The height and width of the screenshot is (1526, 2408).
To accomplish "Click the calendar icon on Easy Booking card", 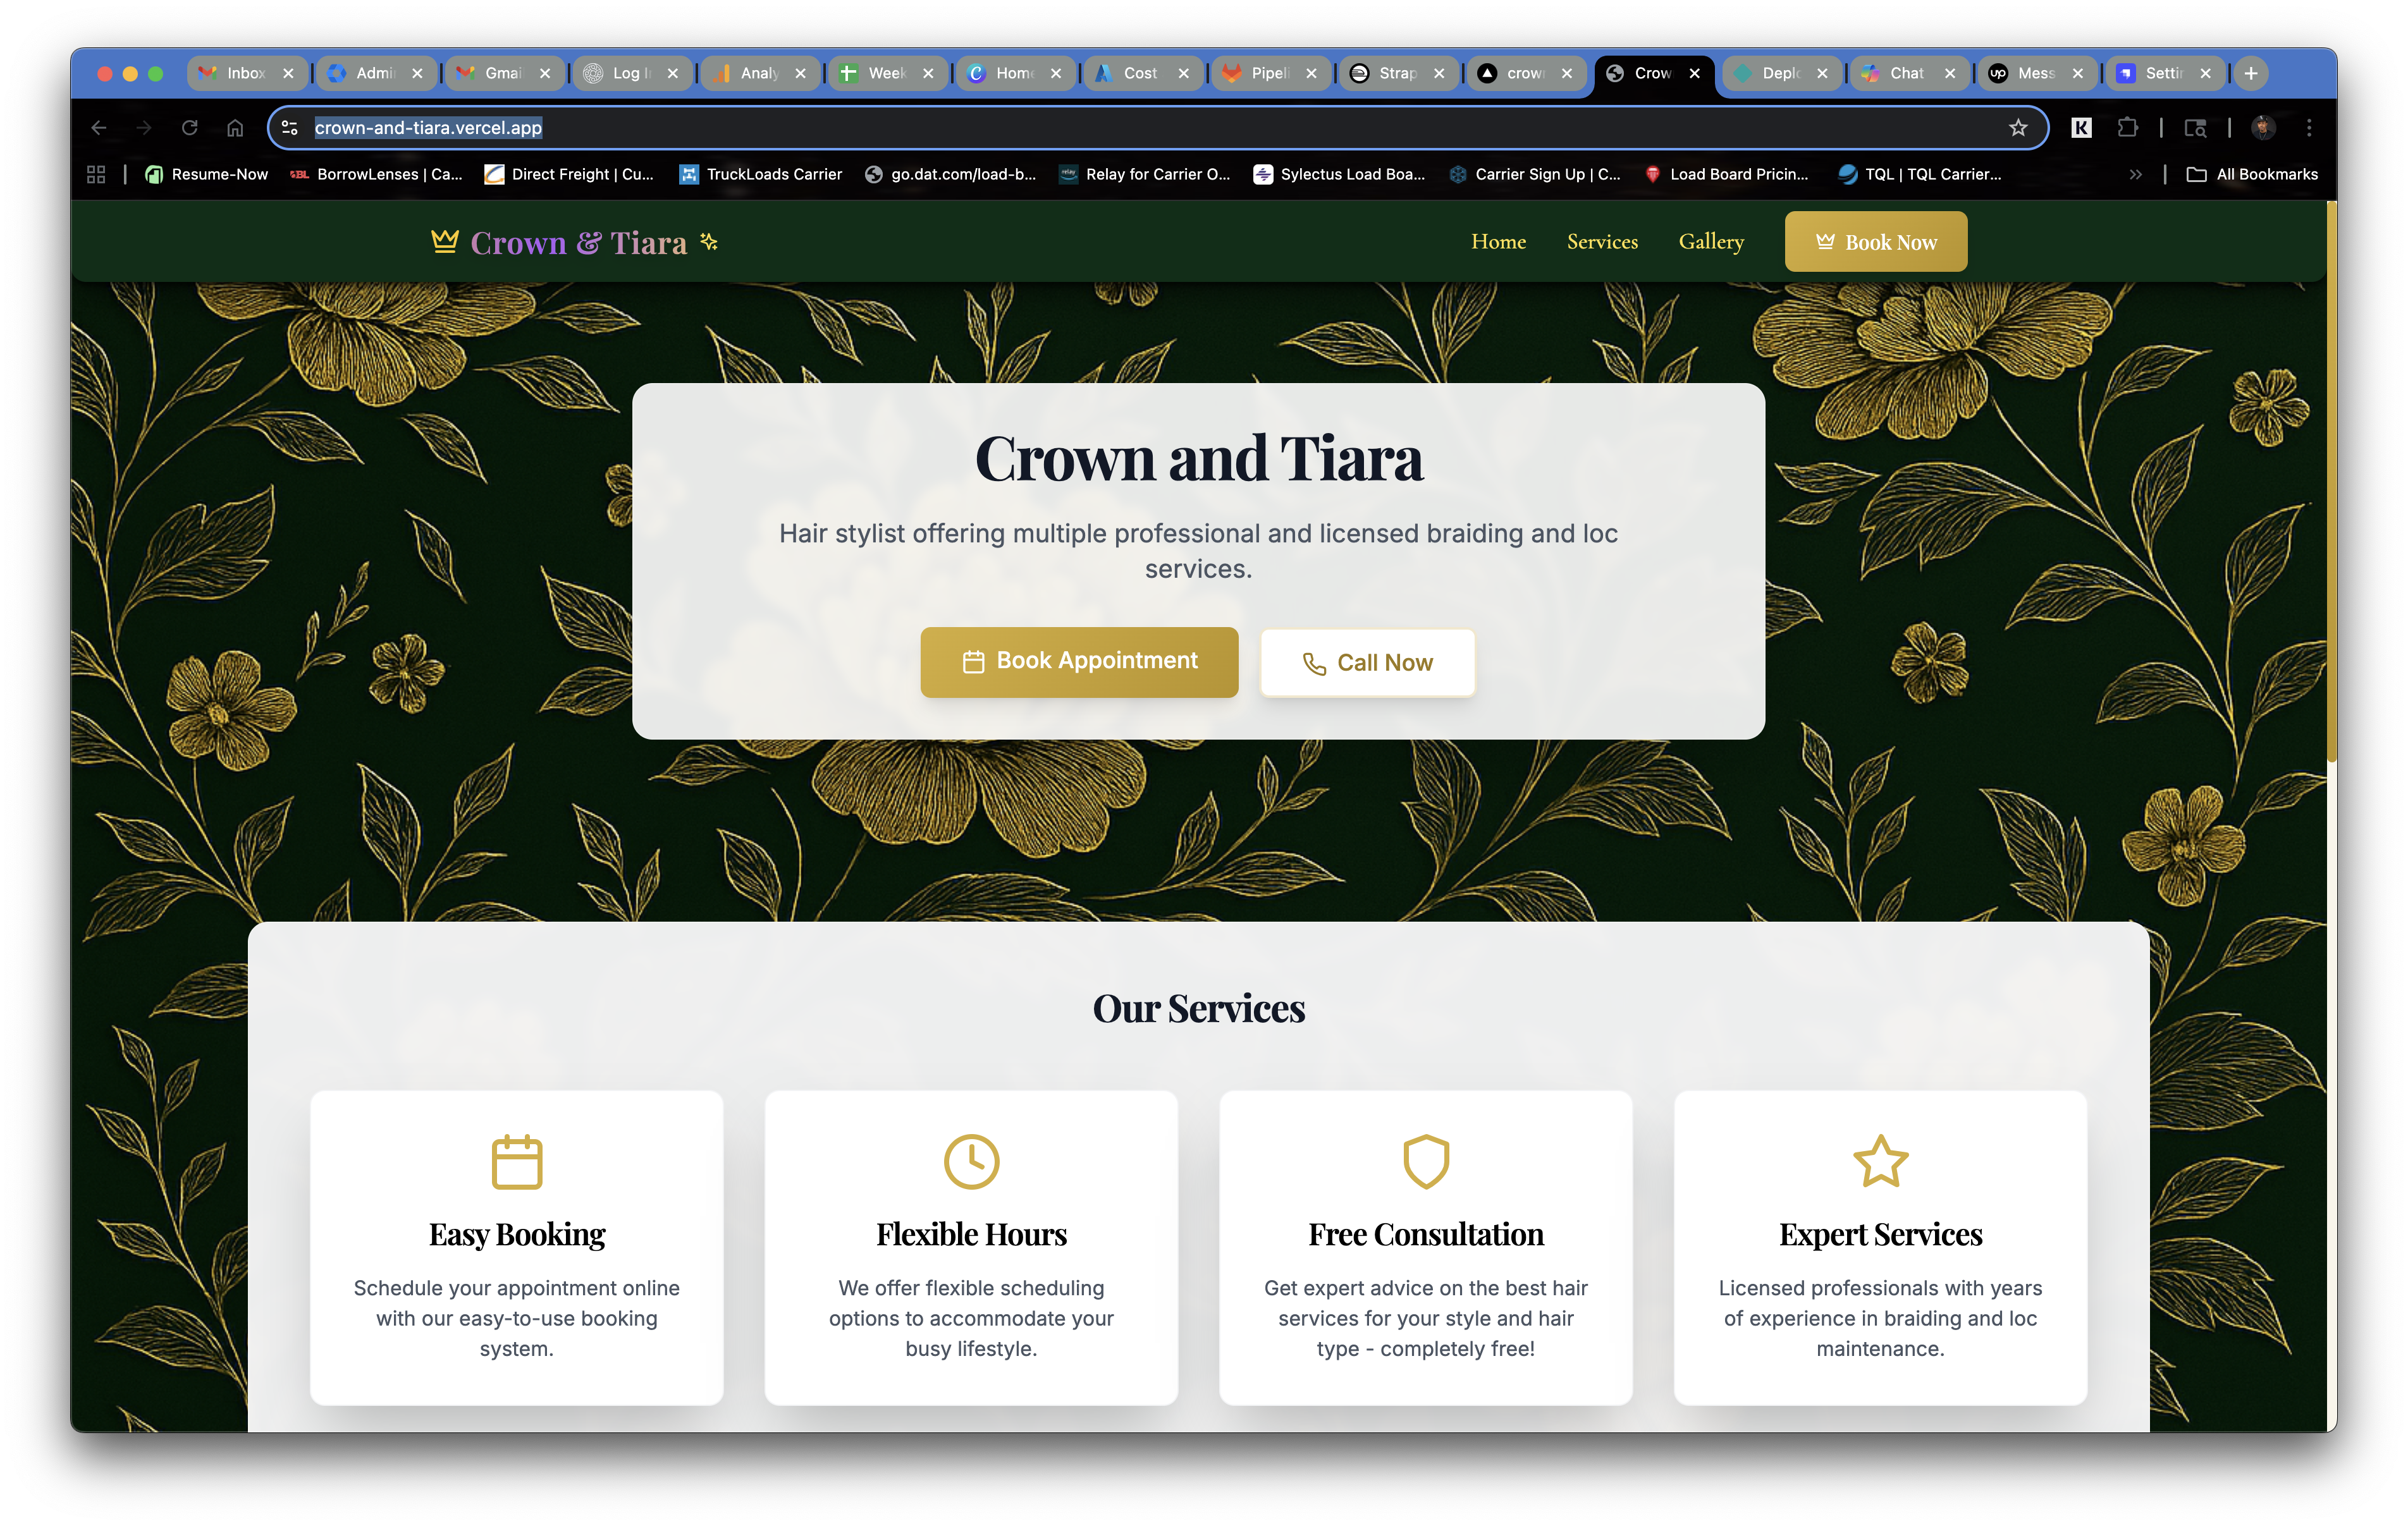I will (517, 1161).
